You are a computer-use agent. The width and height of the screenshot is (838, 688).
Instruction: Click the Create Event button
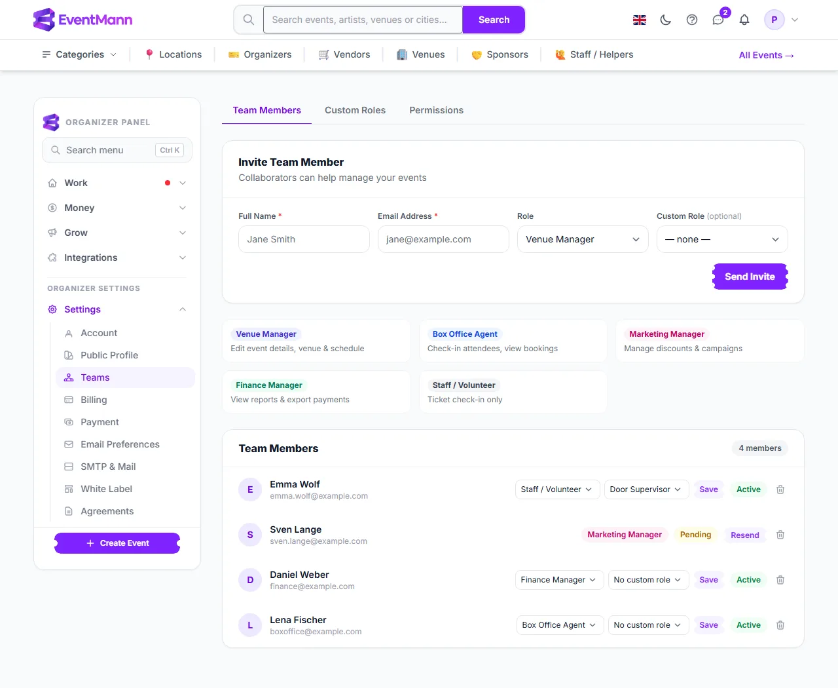coord(117,543)
